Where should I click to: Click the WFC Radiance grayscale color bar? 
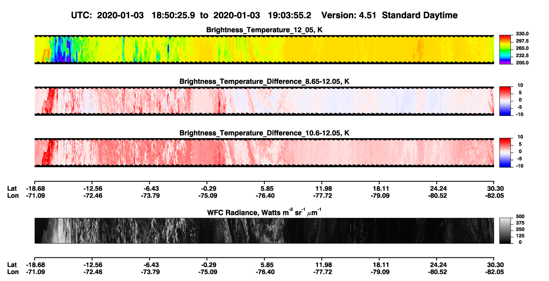click(506, 230)
